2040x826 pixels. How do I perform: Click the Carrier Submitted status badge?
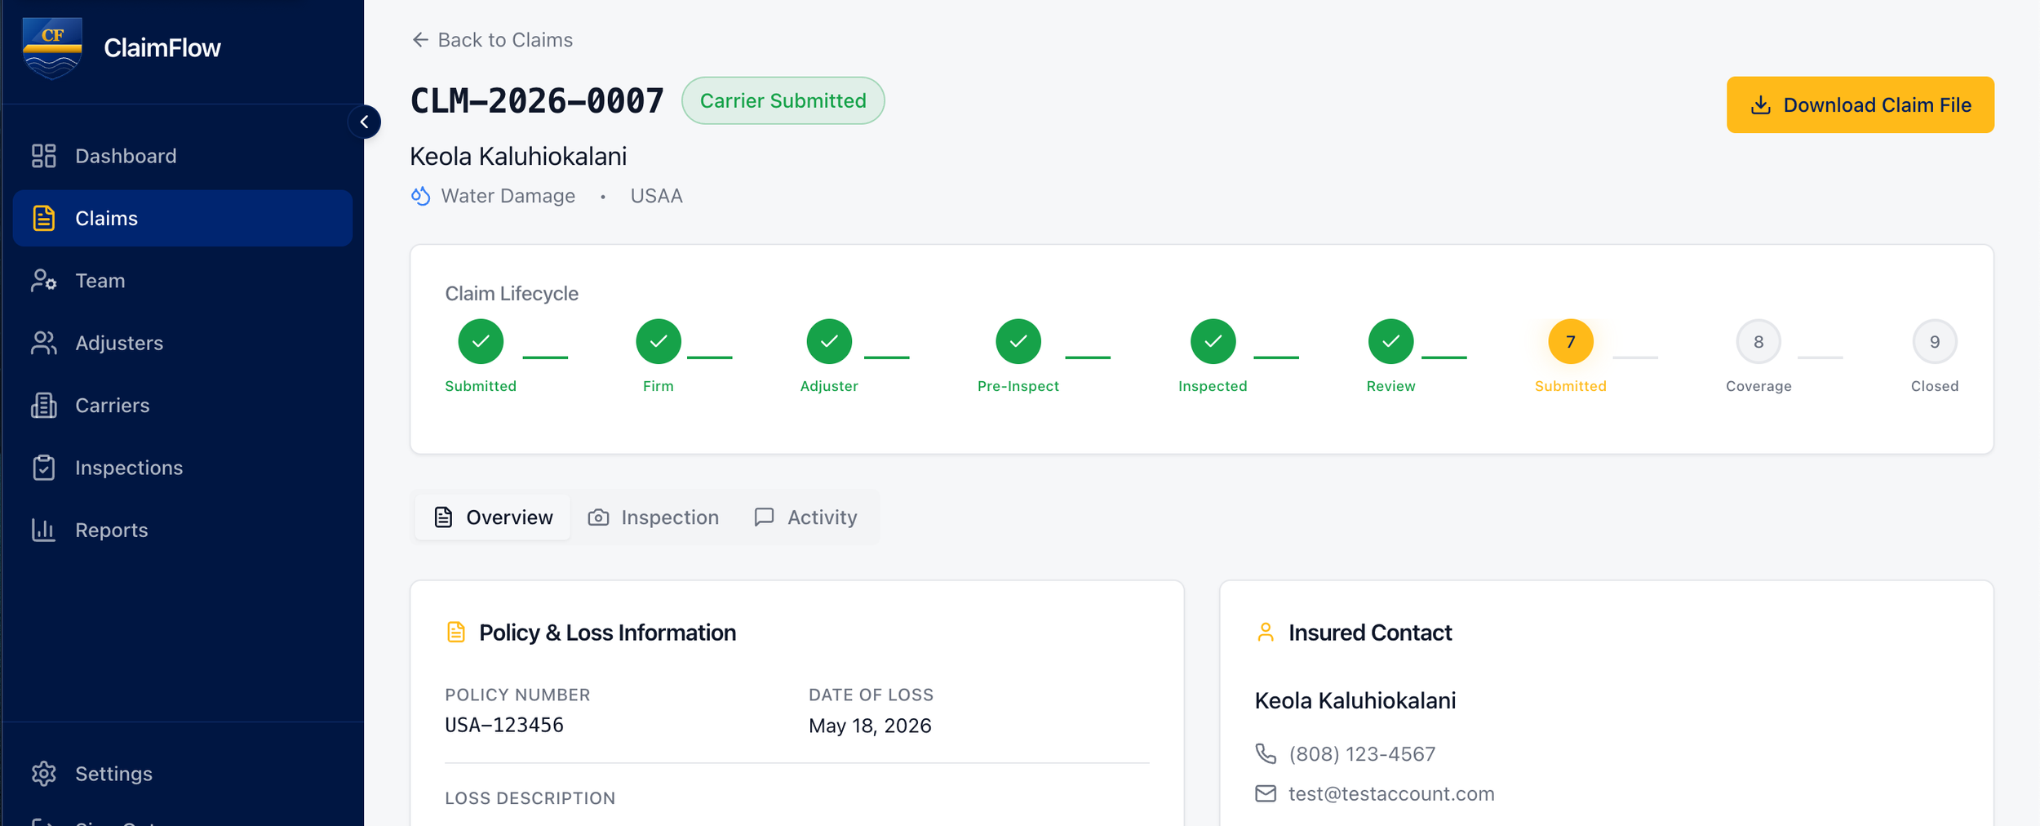783,100
